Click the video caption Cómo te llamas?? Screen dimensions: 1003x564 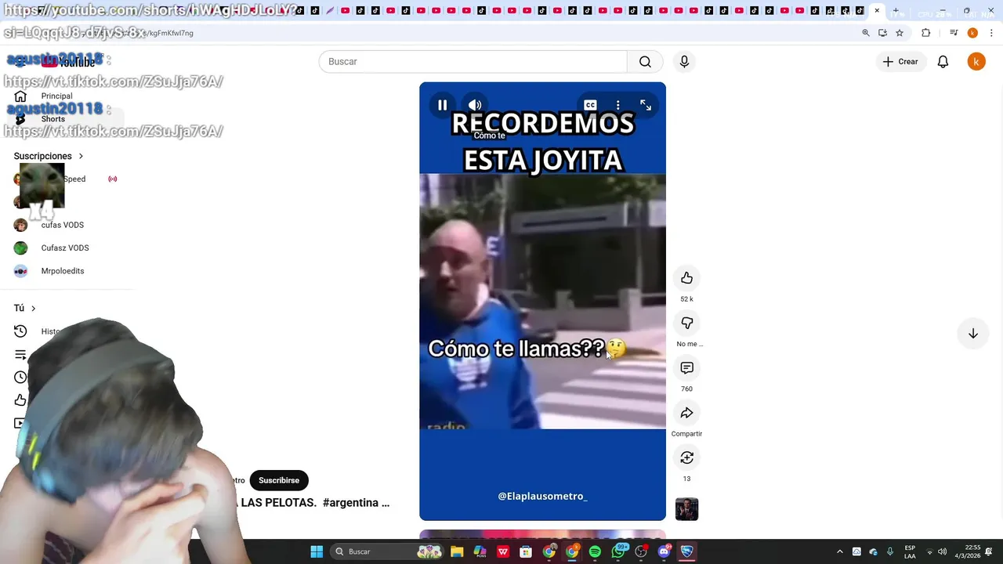pos(516,349)
